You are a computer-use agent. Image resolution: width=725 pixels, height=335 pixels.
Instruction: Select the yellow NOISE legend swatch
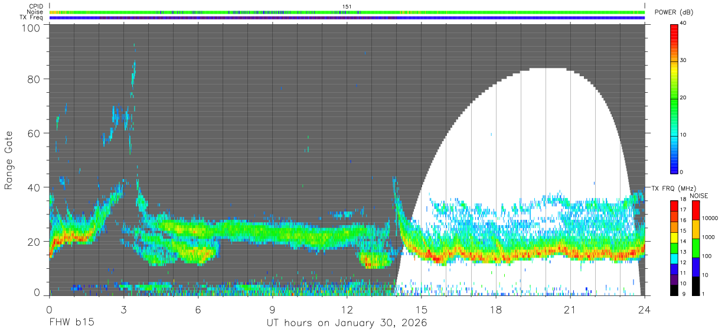[x=695, y=229]
